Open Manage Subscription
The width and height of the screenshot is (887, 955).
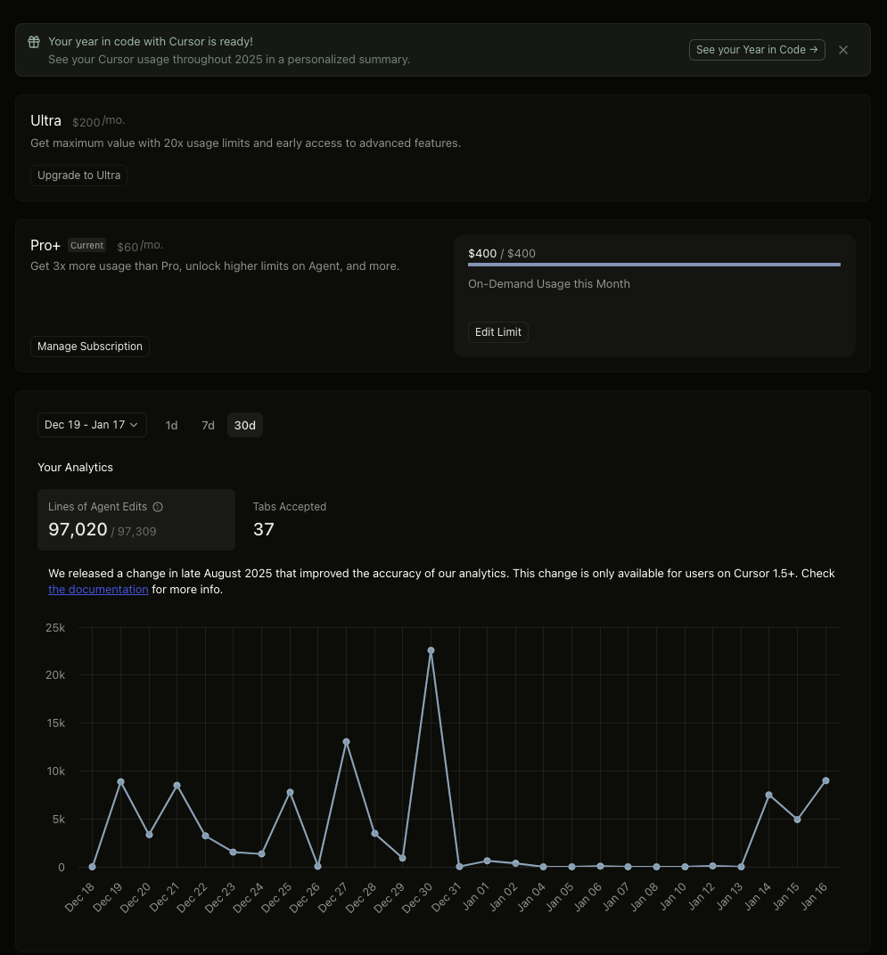pyautogui.click(x=90, y=347)
